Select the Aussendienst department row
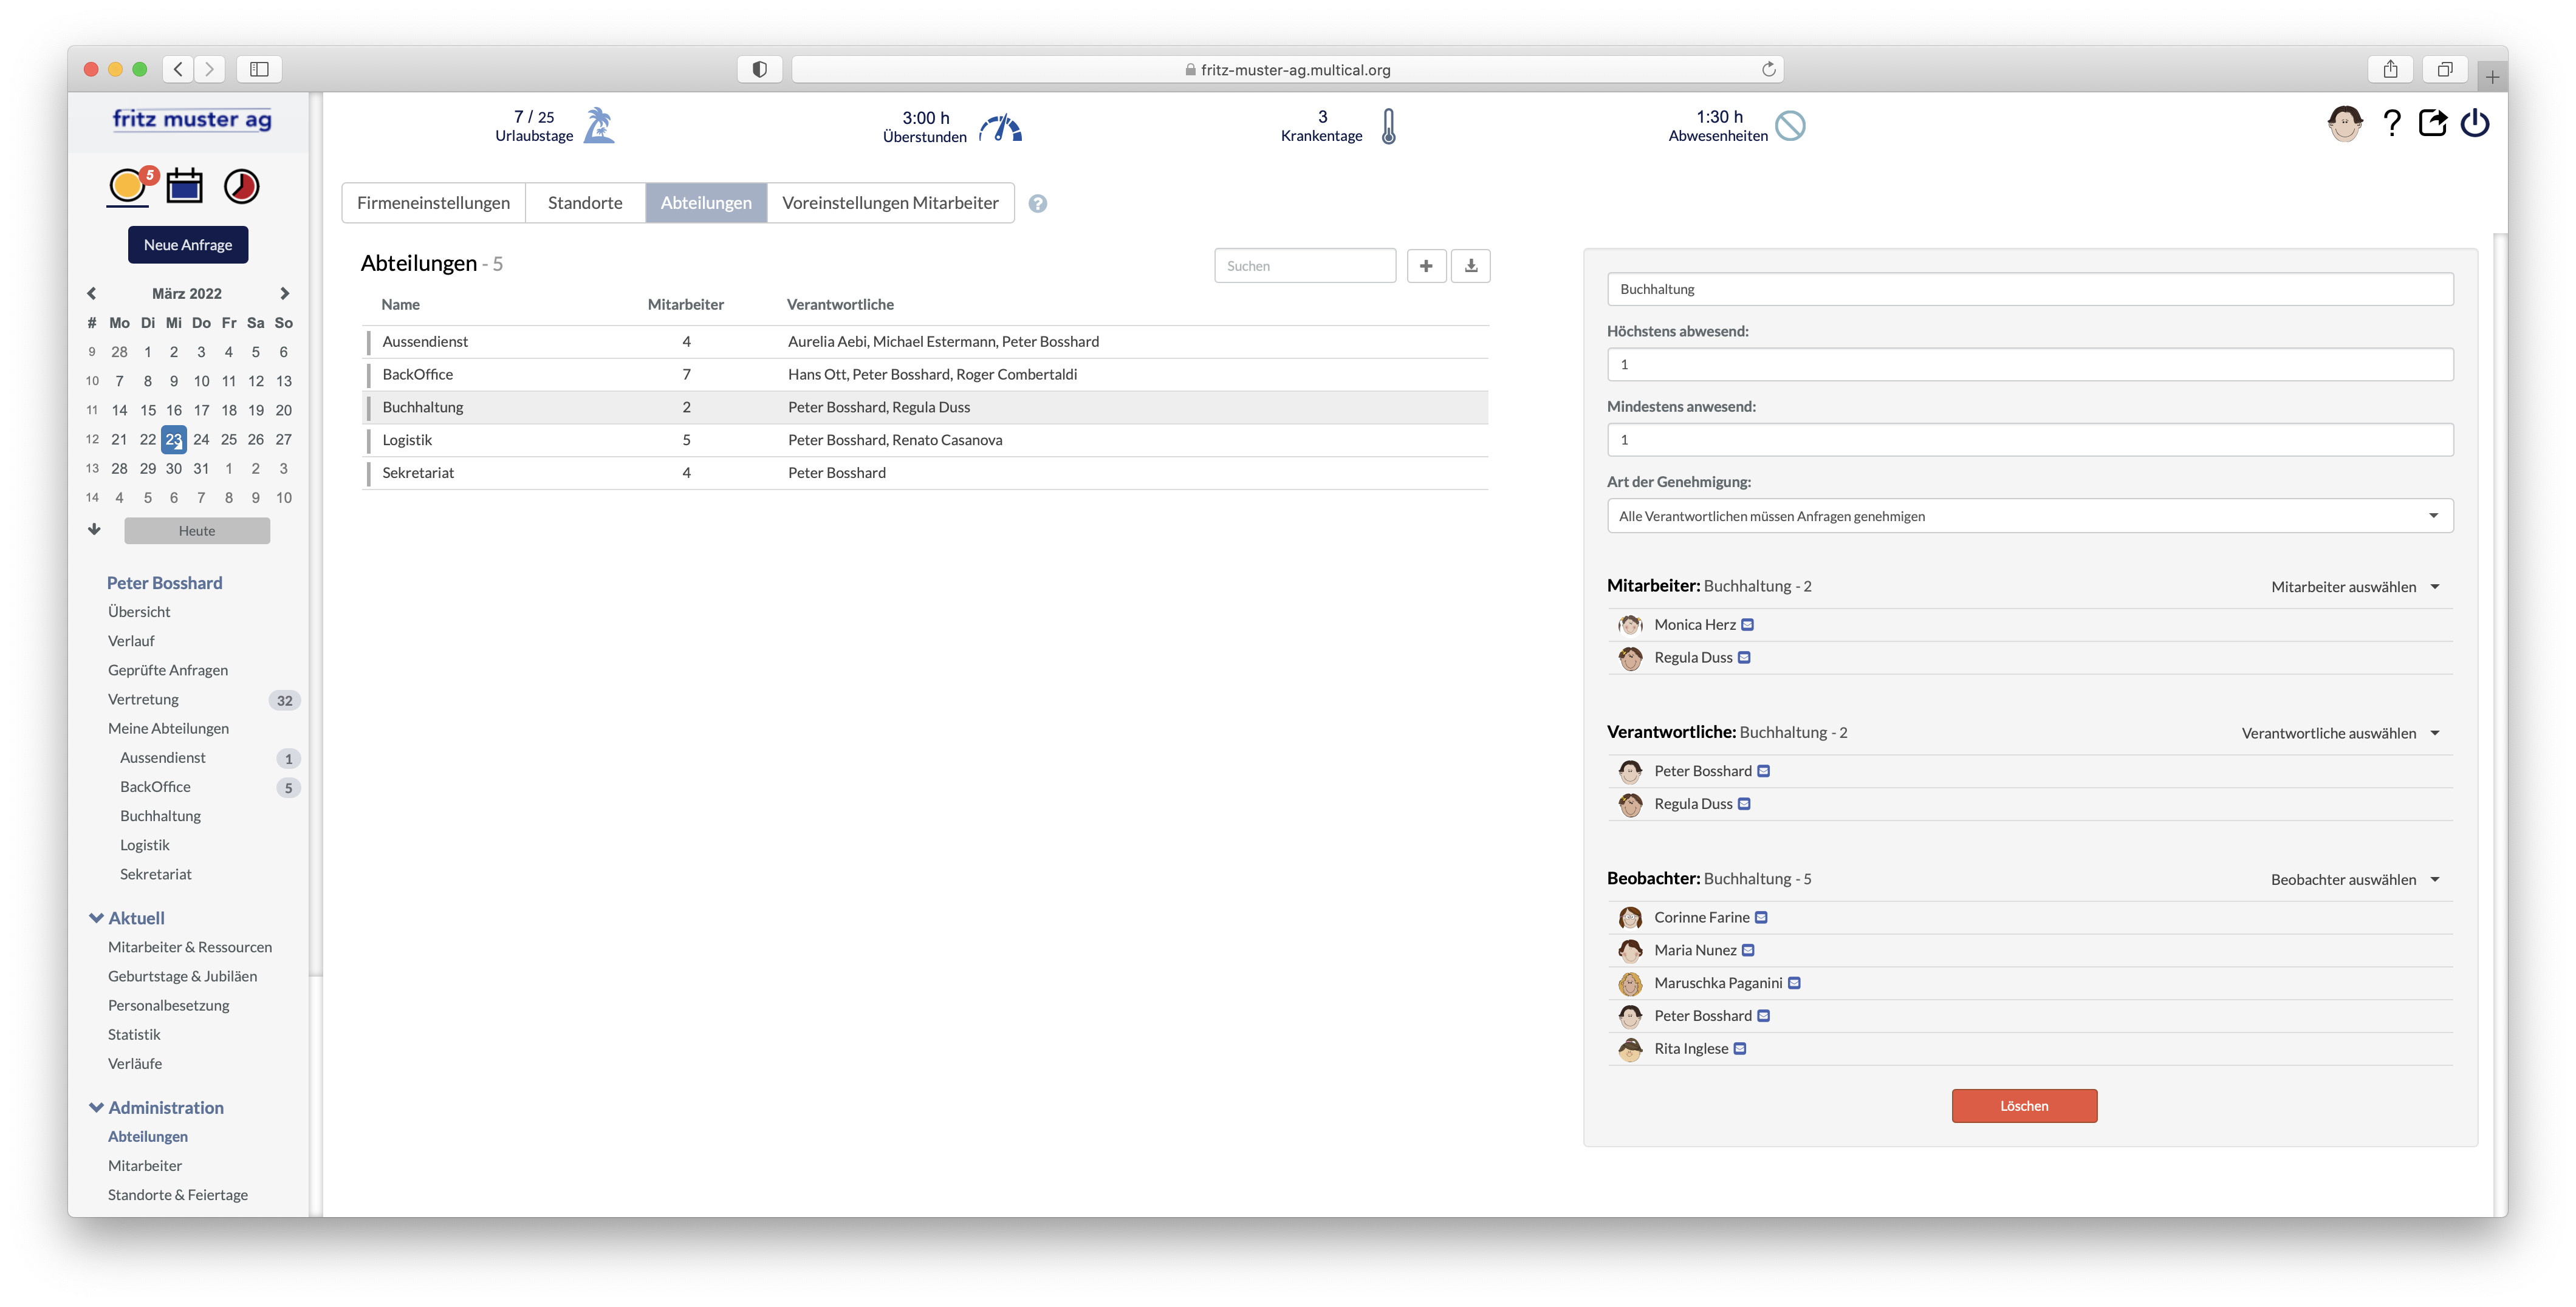Image resolution: width=2576 pixels, height=1307 pixels. [x=926, y=342]
